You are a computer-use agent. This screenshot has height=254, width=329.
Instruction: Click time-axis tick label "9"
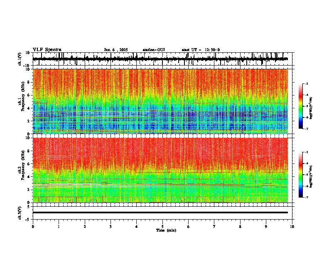(266, 227)
